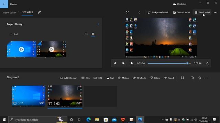Open the OneDrive panel

179,4
